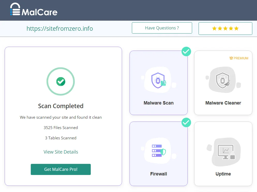Open the View Site Details link

61,152
